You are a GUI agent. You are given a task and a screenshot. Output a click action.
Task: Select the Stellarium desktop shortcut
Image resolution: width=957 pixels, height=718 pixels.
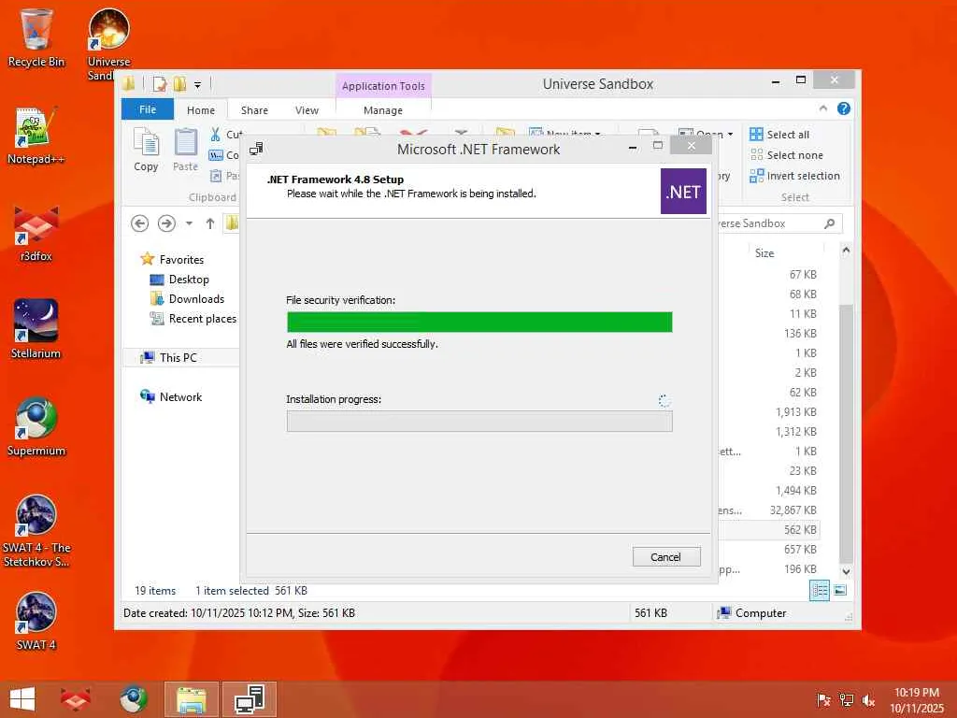point(36,330)
